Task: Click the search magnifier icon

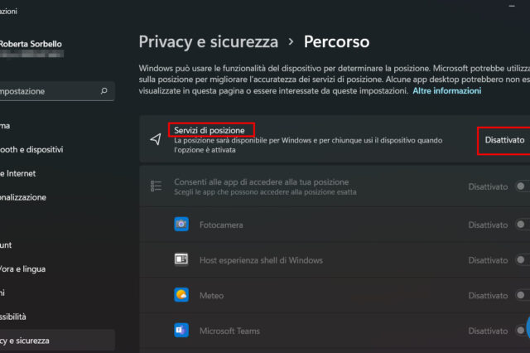Action: pyautogui.click(x=104, y=91)
